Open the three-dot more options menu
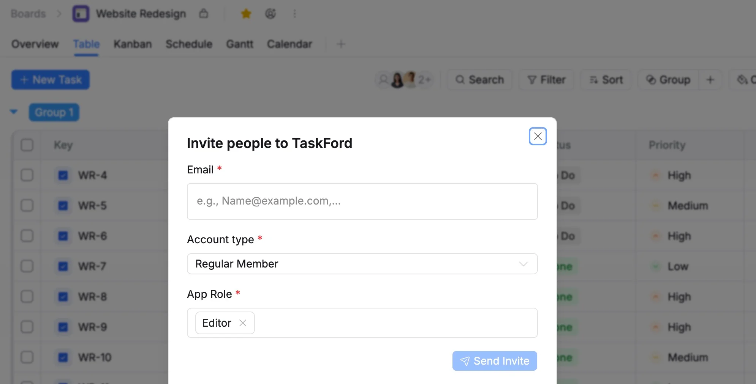This screenshot has width=756, height=384. [x=295, y=14]
